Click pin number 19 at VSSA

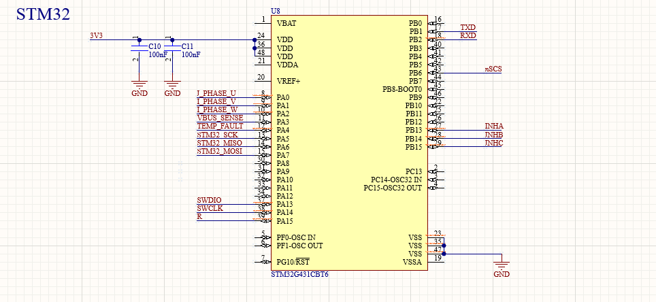438,258
